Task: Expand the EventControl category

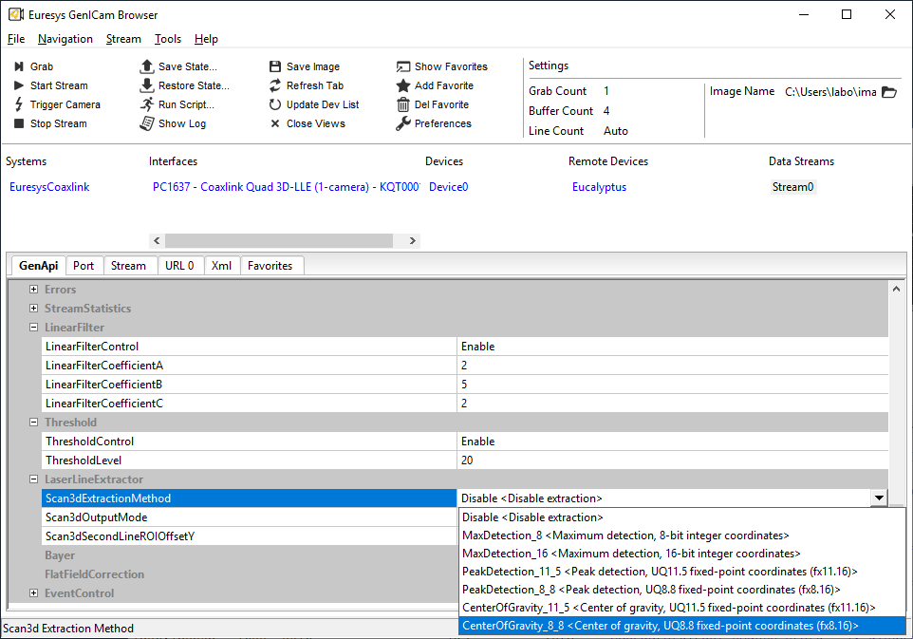Action: (34, 593)
